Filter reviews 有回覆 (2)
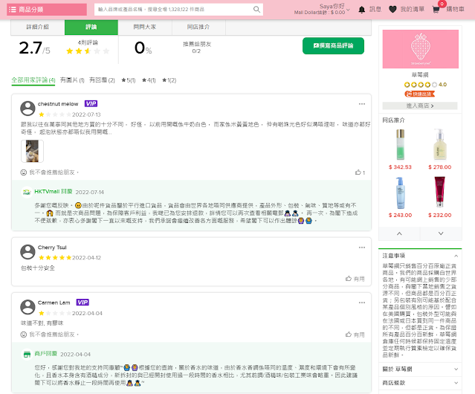 point(102,80)
